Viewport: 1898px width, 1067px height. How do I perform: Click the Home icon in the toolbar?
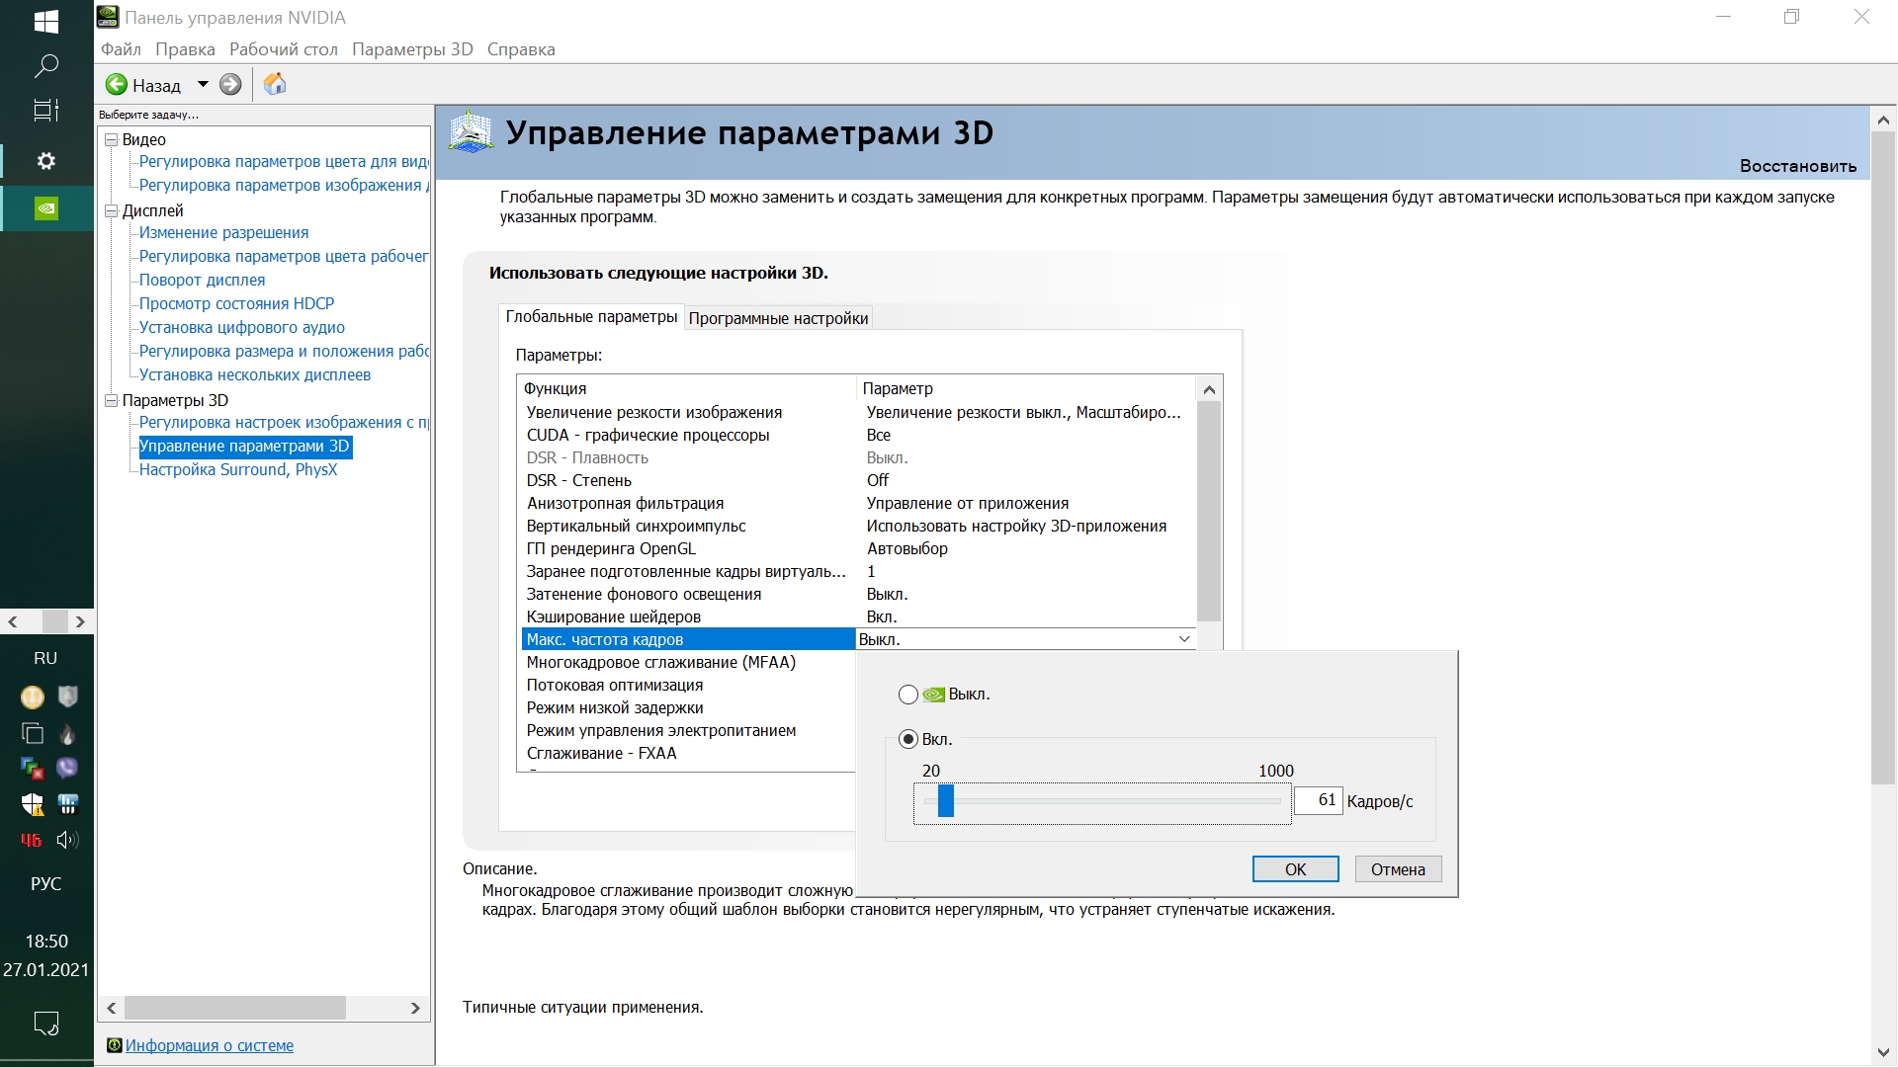pos(275,85)
